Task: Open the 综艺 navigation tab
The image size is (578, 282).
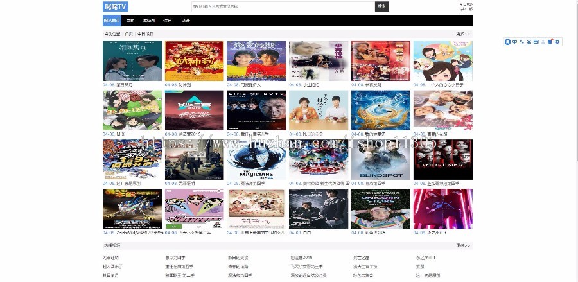Action: [x=168, y=21]
